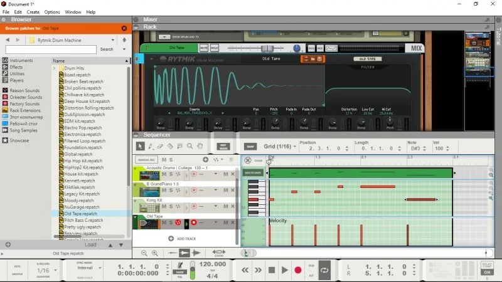Toggle record enable on Old Tape track
Viewport: 502px width, 282px height.
click(194, 222)
